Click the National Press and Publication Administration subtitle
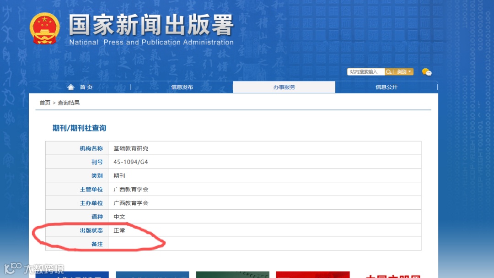This screenshot has width=494, height=278. point(151,42)
